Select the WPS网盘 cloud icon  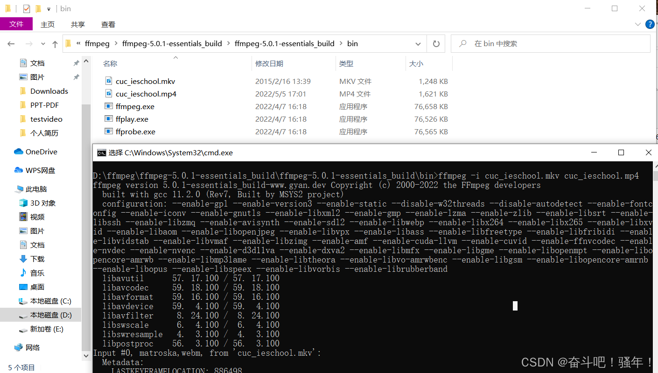click(x=19, y=170)
